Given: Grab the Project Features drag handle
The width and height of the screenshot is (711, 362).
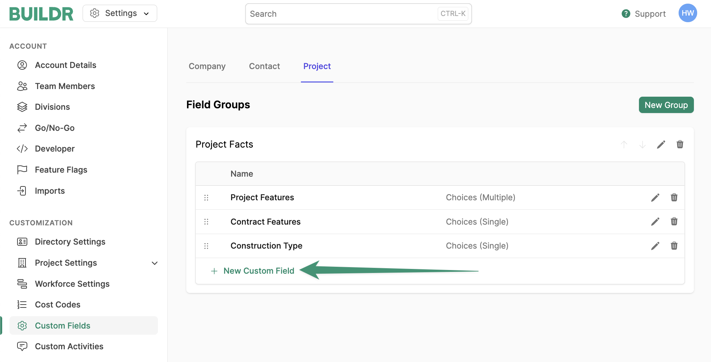Looking at the screenshot, I should 206,197.
